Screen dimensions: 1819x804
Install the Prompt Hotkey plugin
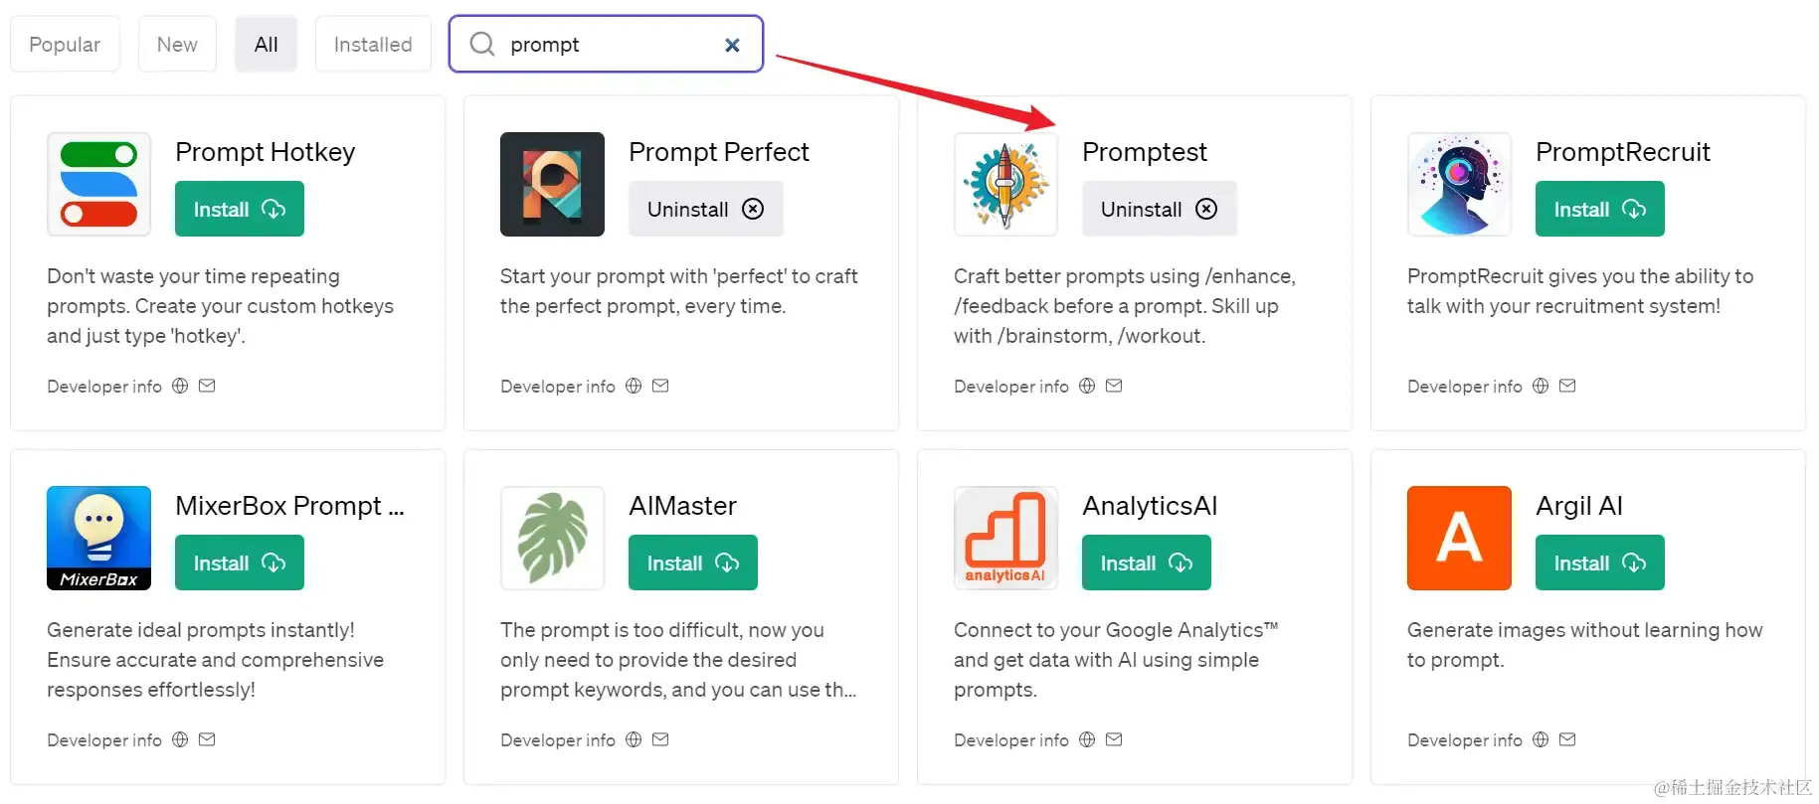point(238,209)
